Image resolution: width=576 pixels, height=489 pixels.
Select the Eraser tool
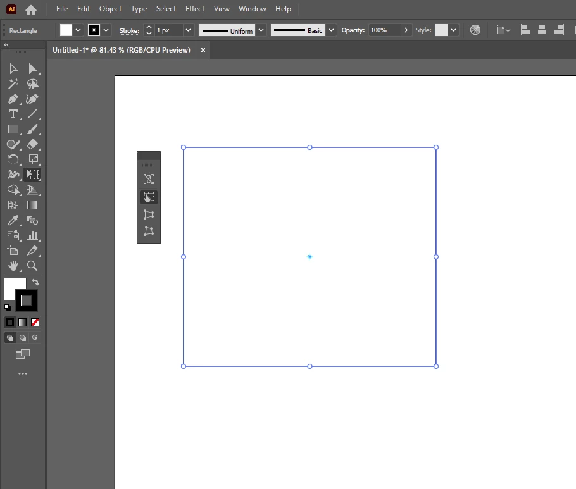pyautogui.click(x=32, y=145)
